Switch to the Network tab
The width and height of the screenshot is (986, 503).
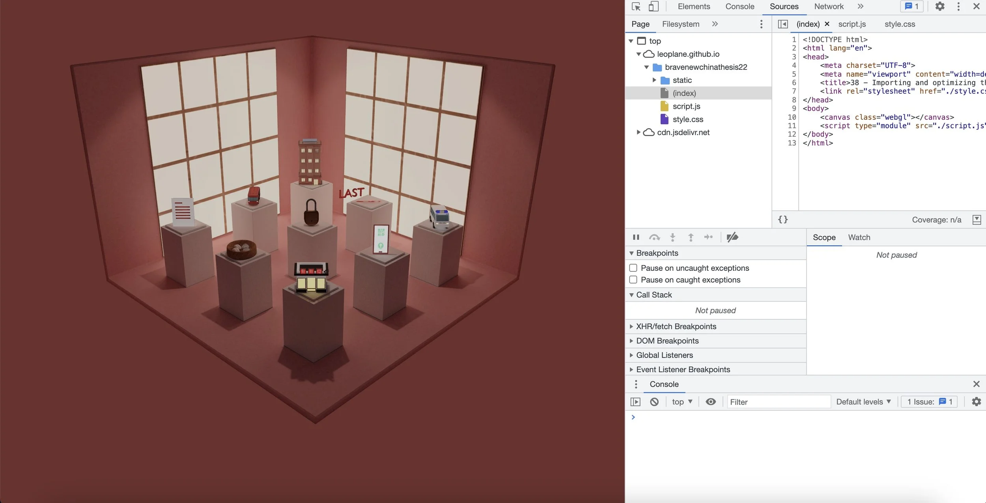point(829,7)
